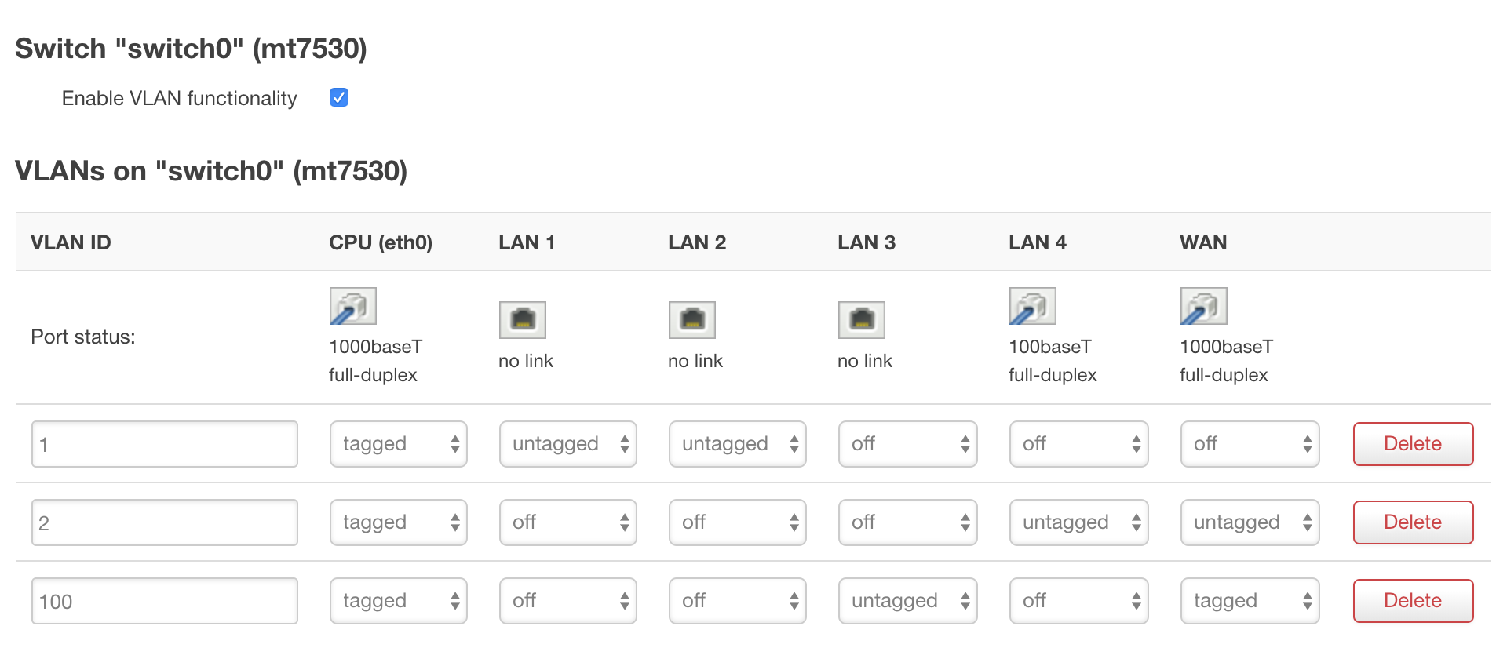The image size is (1496, 648).
Task: Click the LAN 4 connected port icon
Action: tap(1032, 306)
